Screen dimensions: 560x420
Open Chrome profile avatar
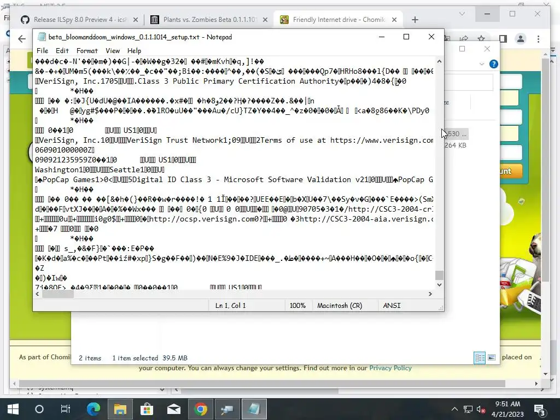click(x=521, y=39)
